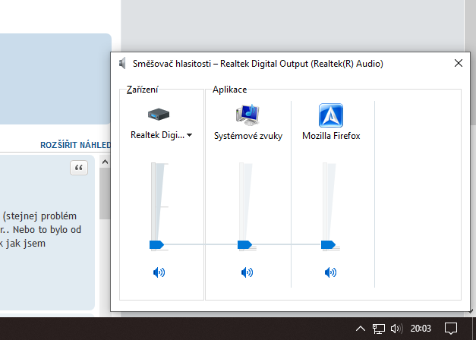Click the Mozilla Firefox label
The image size is (476, 340).
pos(331,136)
